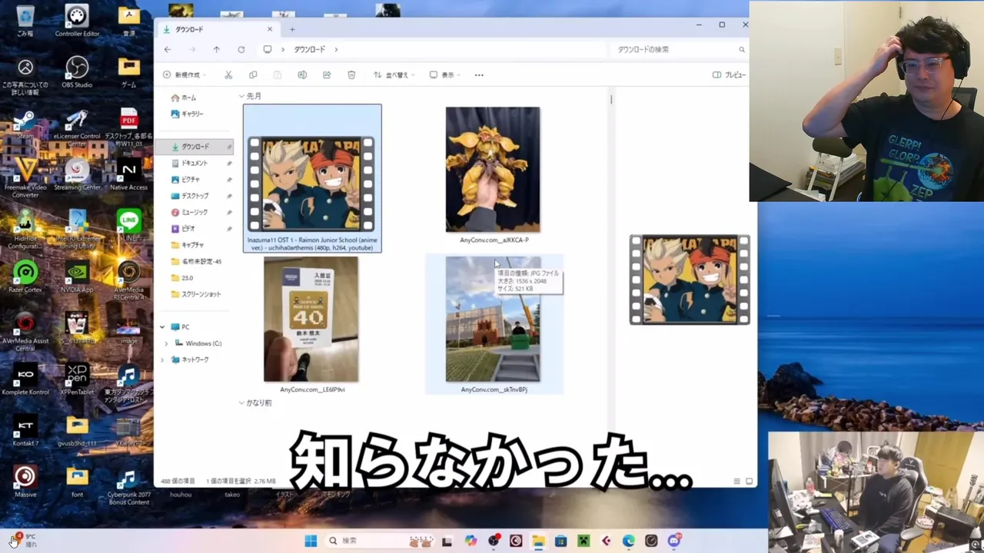Image resolution: width=984 pixels, height=553 pixels.
Task: Open a new Explorer tab with plus
Action: pos(292,29)
